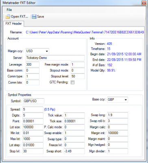Click the Mgn hedged input field
This screenshot has height=163, width=148.
pyautogui.click(x=118, y=145)
